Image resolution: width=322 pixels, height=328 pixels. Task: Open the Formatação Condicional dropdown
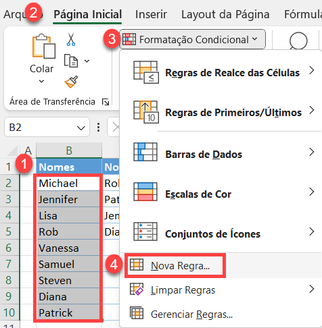[192, 39]
